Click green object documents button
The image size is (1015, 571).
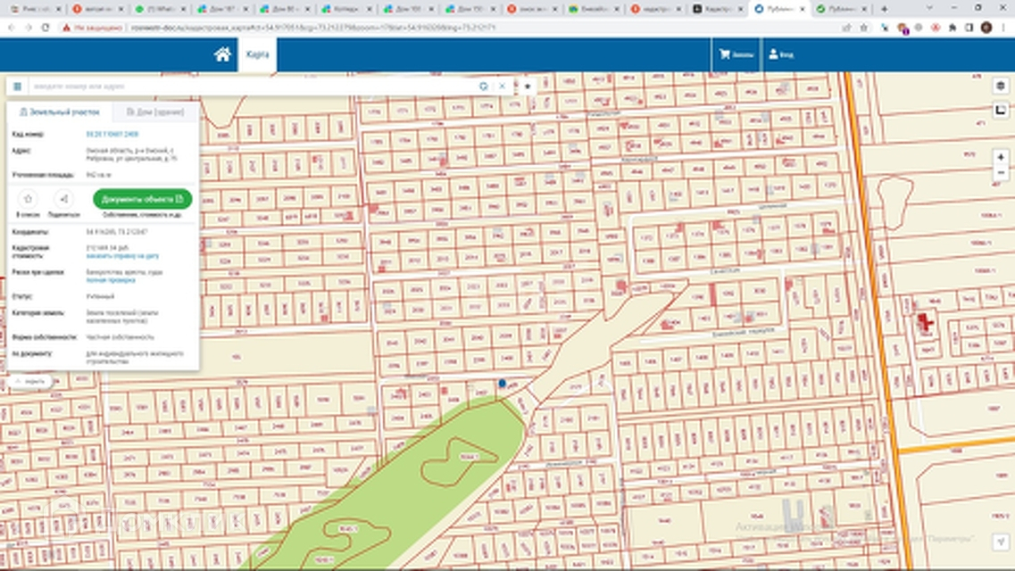(142, 199)
